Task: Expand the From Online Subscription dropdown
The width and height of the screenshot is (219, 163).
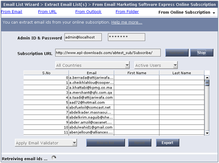Action: (x=214, y=13)
